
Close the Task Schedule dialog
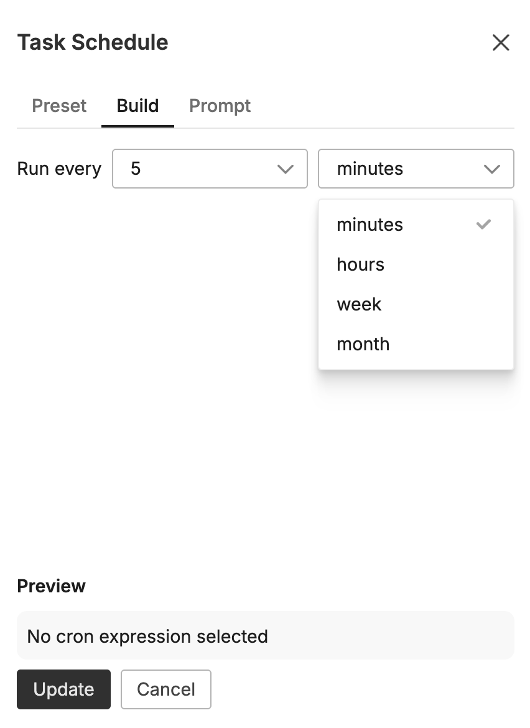(x=501, y=42)
